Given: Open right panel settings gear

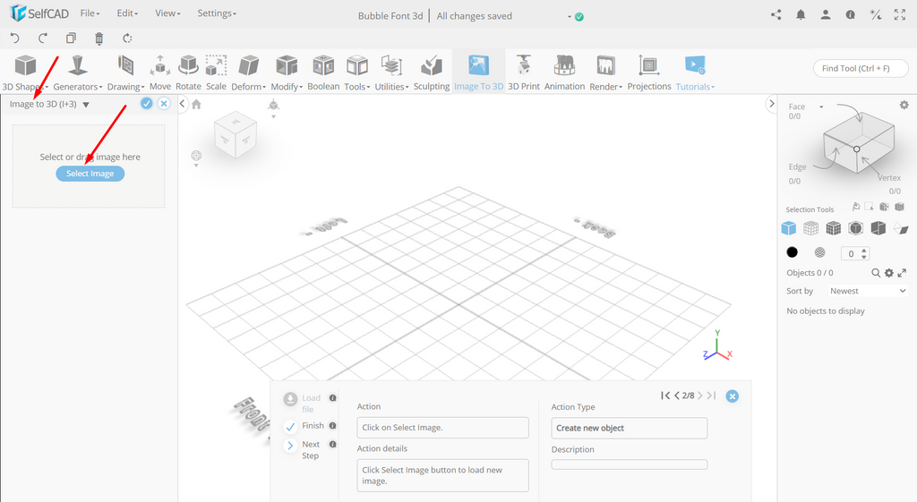Looking at the screenshot, I should click(904, 106).
